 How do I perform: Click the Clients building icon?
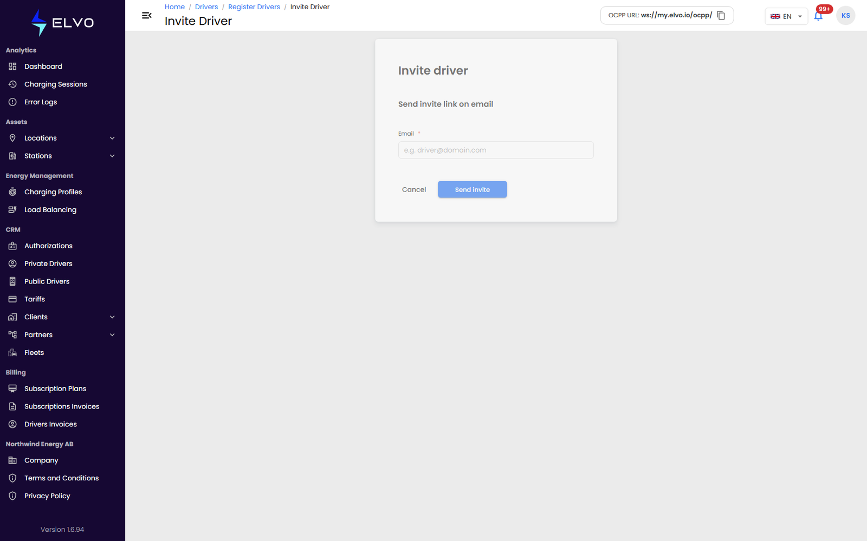pos(12,317)
